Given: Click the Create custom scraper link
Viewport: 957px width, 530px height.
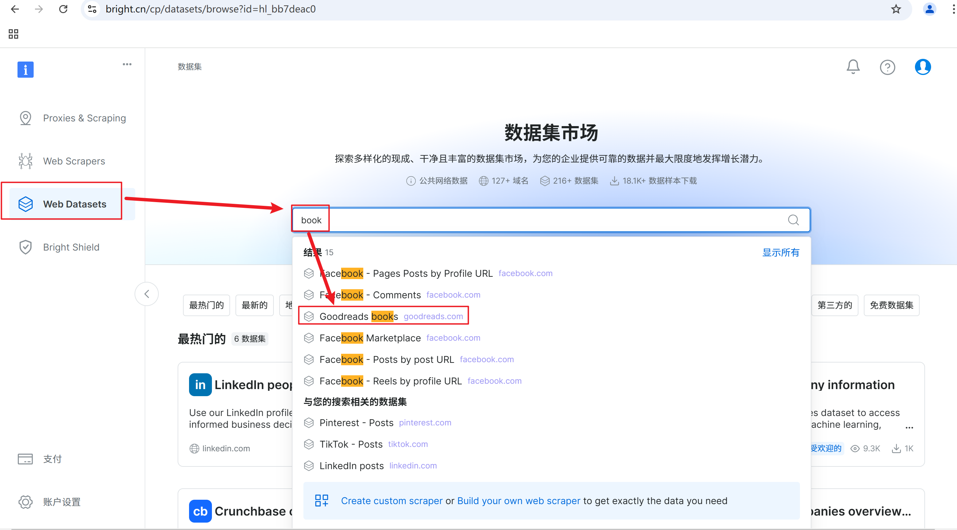Looking at the screenshot, I should (392, 500).
